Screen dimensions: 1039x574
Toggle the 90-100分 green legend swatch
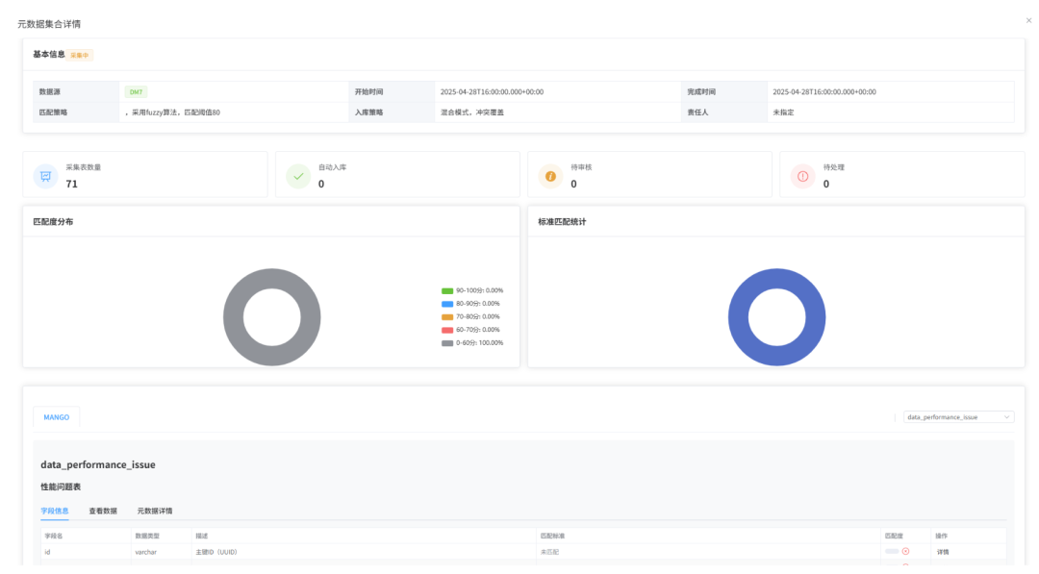coord(447,290)
